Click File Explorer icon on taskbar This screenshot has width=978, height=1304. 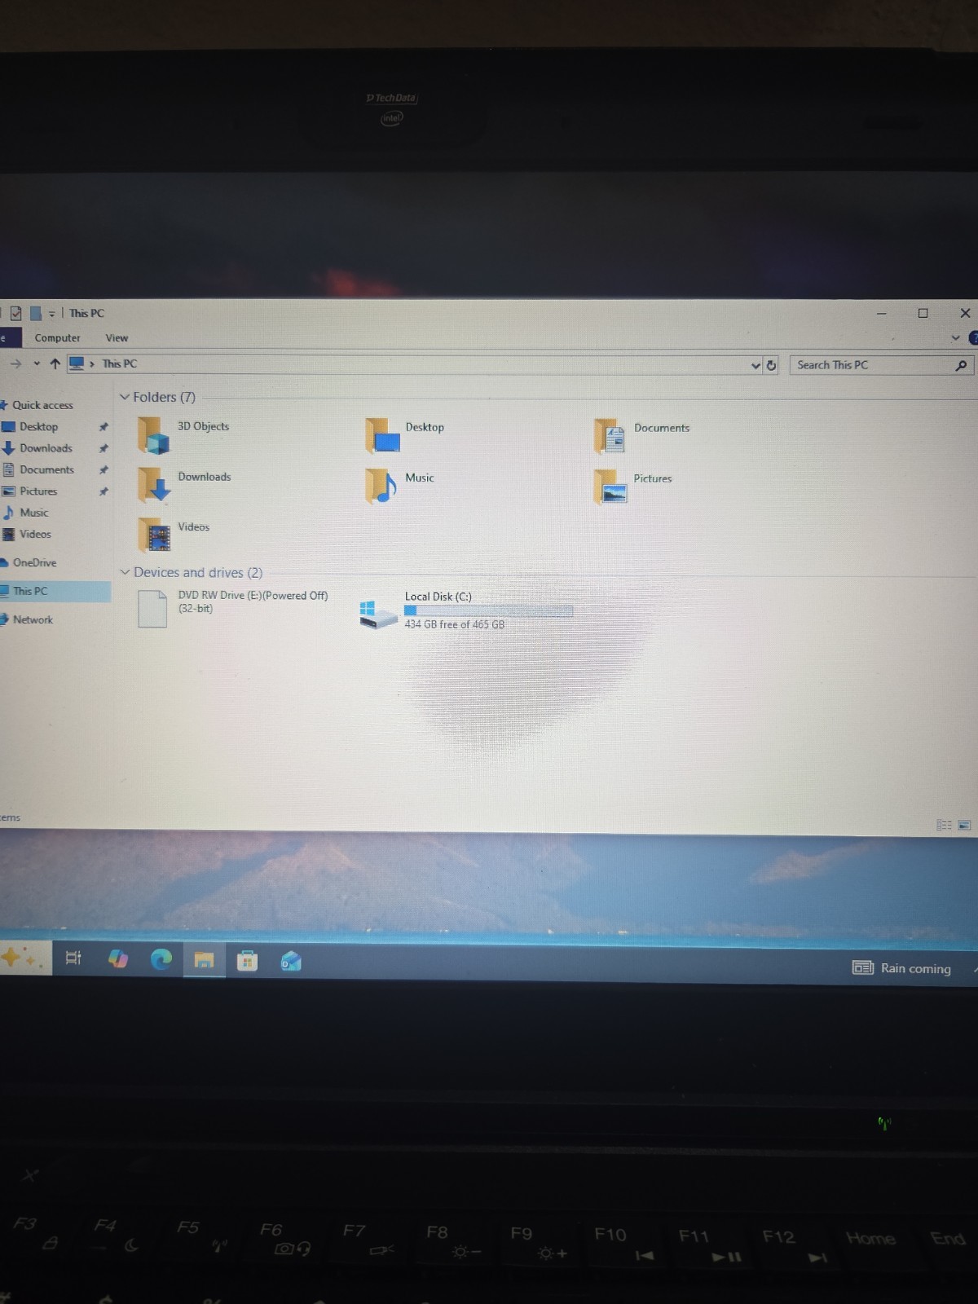tap(204, 961)
